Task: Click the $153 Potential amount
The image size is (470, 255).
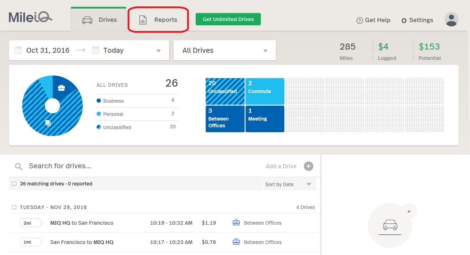Action: click(x=429, y=51)
